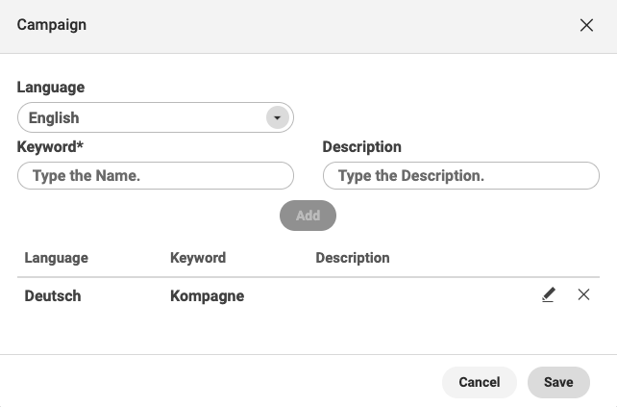
Task: Edit the Deutsch Kompagne entry with pencil icon
Action: pyautogui.click(x=549, y=294)
